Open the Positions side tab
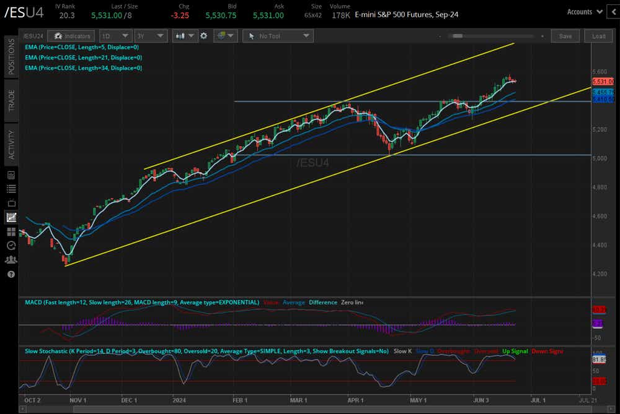The height and width of the screenshot is (414, 620). point(11,56)
